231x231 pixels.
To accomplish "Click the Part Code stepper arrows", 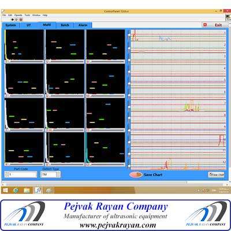I will point(6,174).
